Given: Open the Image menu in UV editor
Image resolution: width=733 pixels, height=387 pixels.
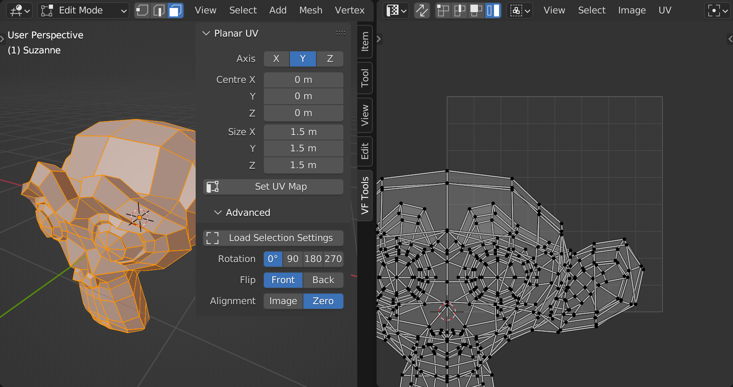Looking at the screenshot, I should point(632,11).
